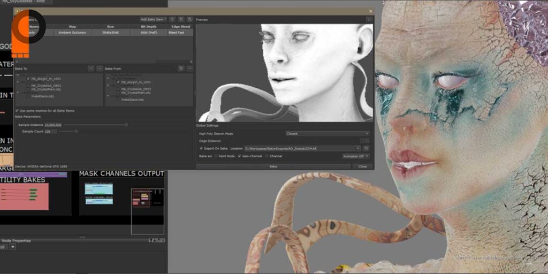Image resolution: width=548 pixels, height=274 pixels.
Task: Check MA_CrystalsA_DECI in Bake From list
Action: pyautogui.click(x=118, y=89)
